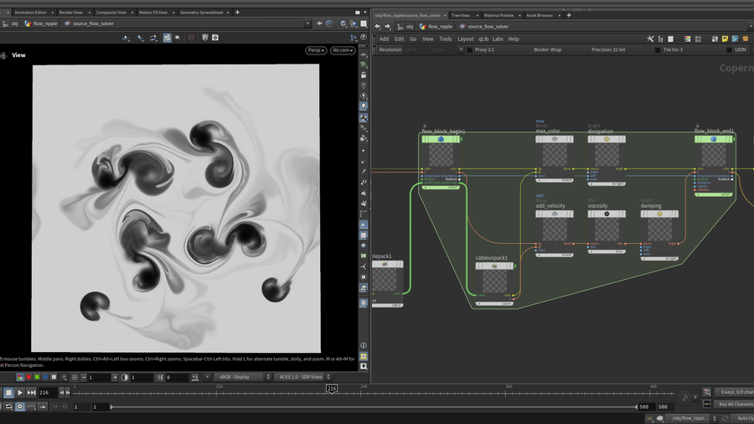Image resolution: width=754 pixels, height=424 pixels.
Task: Click the back arrow in network pane
Action: (376, 26)
